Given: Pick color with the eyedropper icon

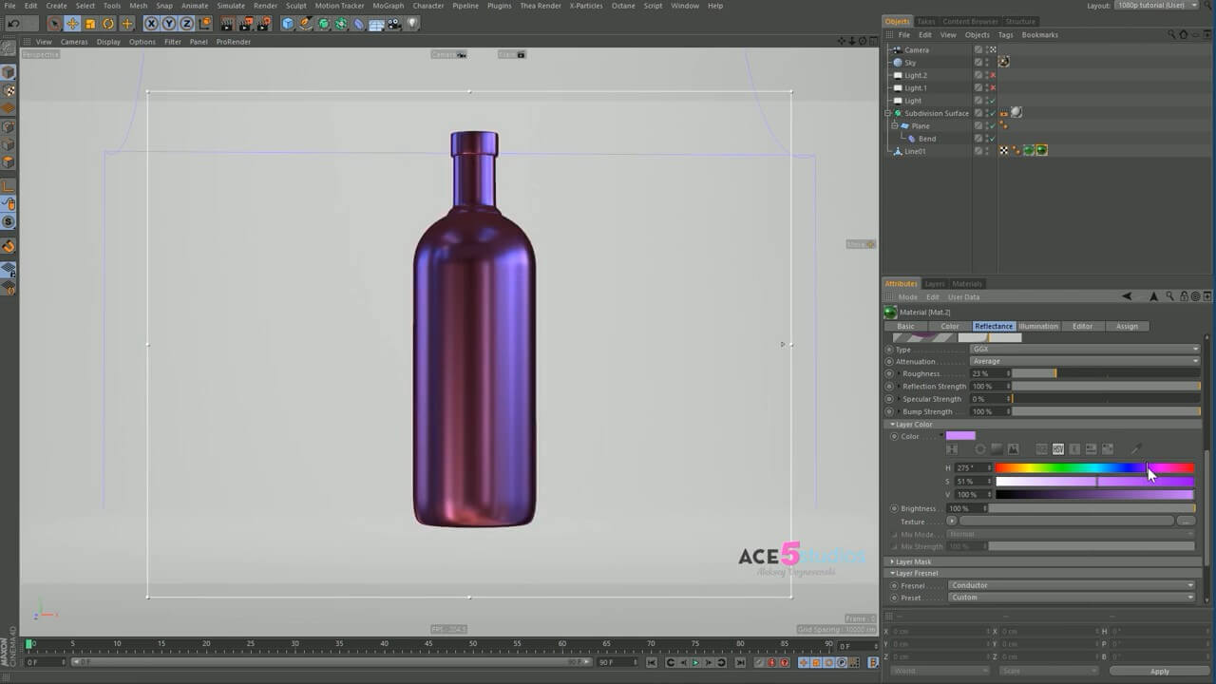Looking at the screenshot, I should [1135, 449].
